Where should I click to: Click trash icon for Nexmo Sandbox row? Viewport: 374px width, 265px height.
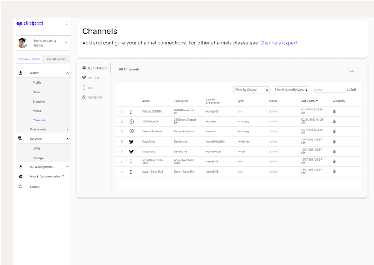pyautogui.click(x=334, y=132)
